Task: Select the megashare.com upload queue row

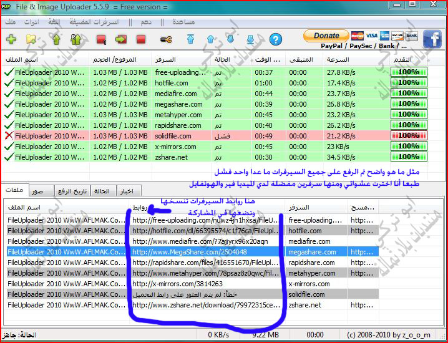Action: pyautogui.click(x=216, y=104)
